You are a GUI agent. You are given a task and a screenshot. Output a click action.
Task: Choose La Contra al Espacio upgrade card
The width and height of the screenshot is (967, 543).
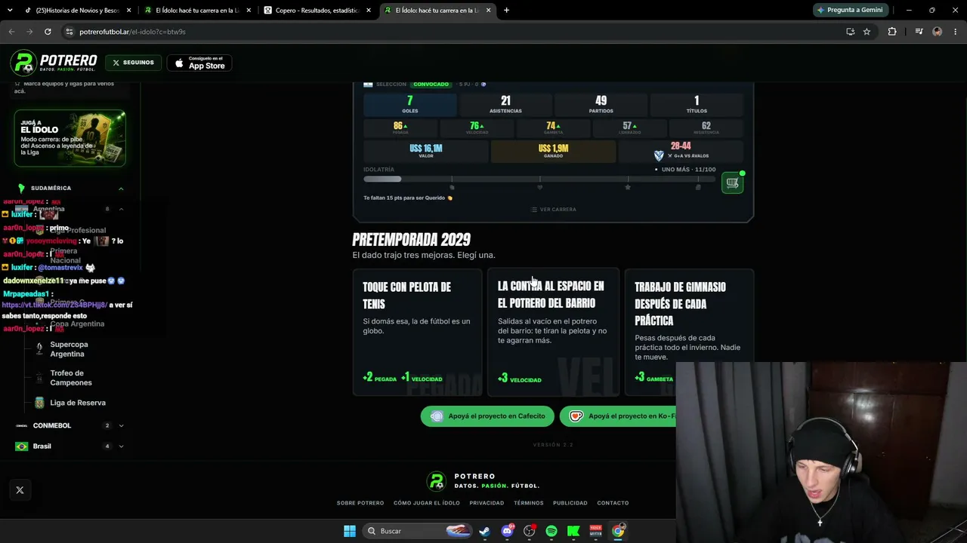click(553, 332)
